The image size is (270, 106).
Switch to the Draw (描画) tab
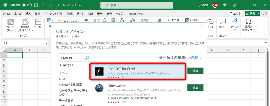37,14
